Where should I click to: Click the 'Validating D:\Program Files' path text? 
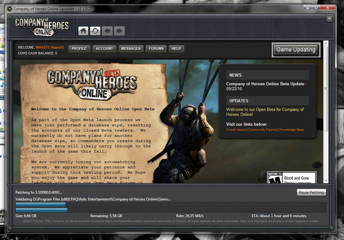(x=93, y=199)
